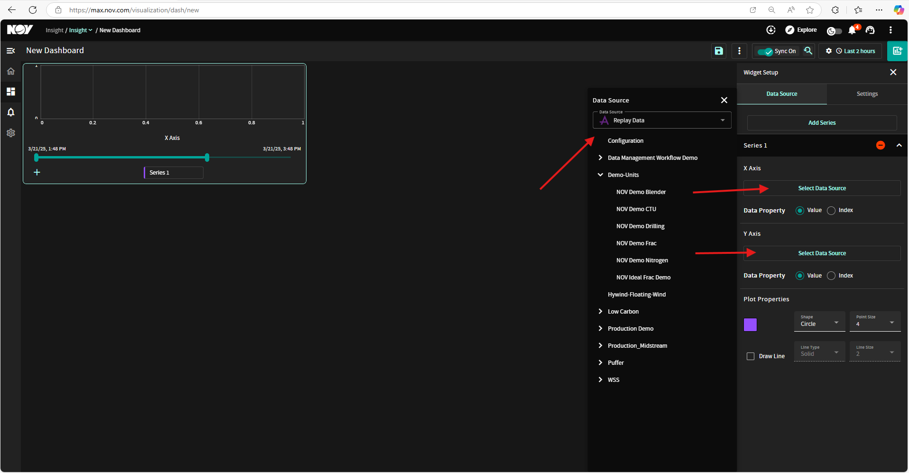909x473 pixels.
Task: Switch to the Settings tab
Action: (x=867, y=94)
